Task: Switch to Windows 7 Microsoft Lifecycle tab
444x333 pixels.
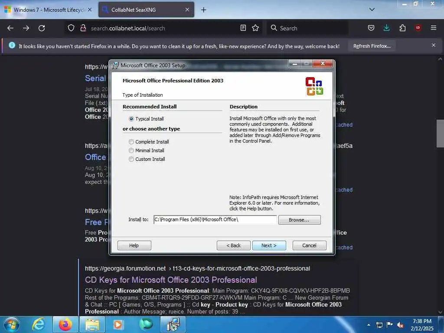Action: pos(49,10)
